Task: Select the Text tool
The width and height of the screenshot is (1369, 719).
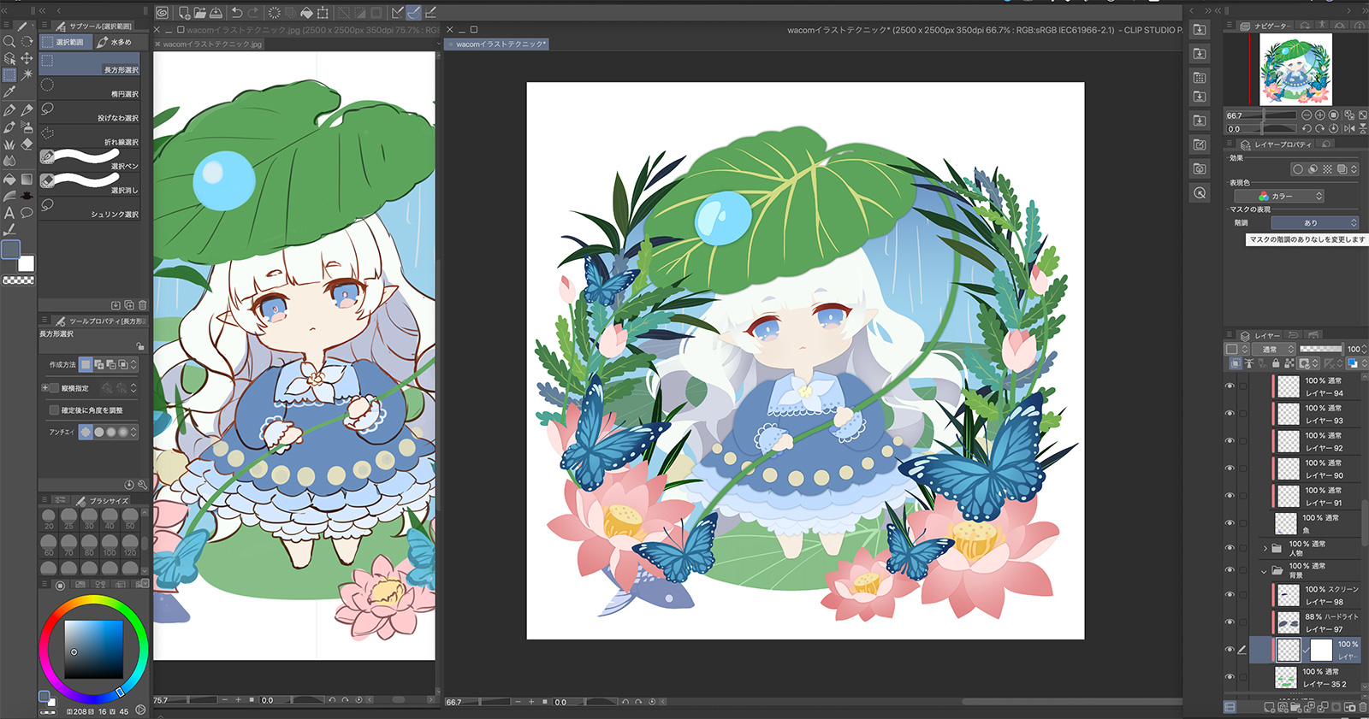Action: click(9, 213)
